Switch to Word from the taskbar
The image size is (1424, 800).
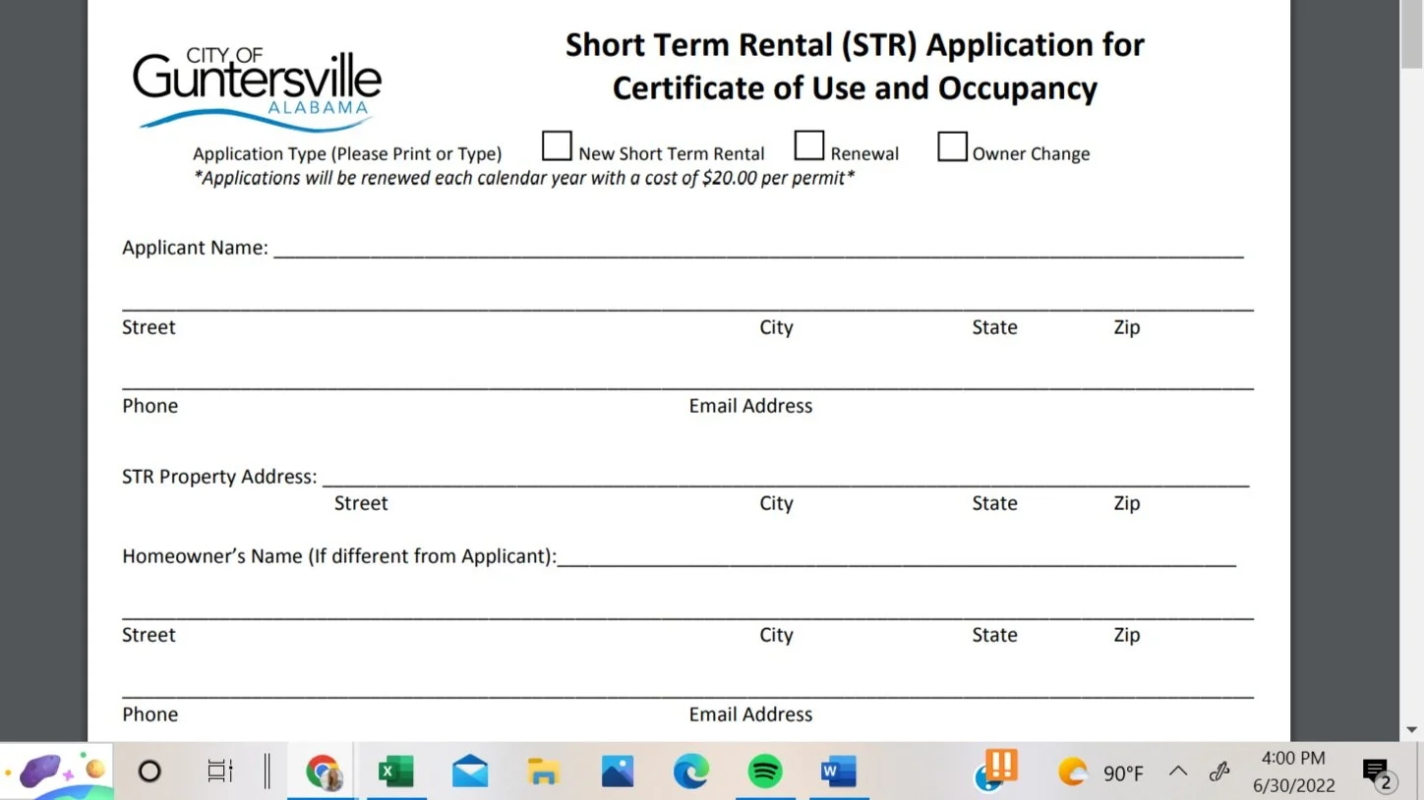[x=839, y=772]
